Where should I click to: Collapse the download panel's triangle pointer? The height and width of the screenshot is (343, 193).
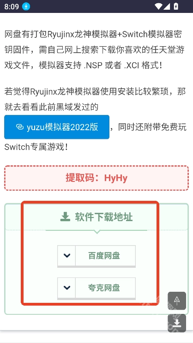pos(96,232)
